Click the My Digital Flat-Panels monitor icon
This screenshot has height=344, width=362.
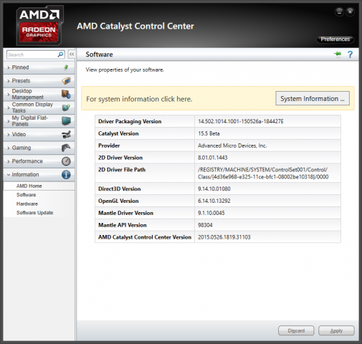click(x=66, y=121)
